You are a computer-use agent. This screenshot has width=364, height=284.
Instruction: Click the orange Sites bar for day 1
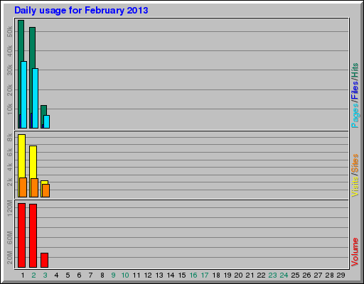pos(23,187)
